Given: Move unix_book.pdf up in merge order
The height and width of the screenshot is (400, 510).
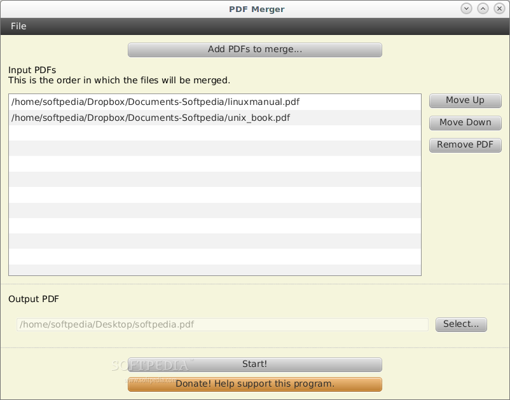Looking at the screenshot, I should 465,100.
